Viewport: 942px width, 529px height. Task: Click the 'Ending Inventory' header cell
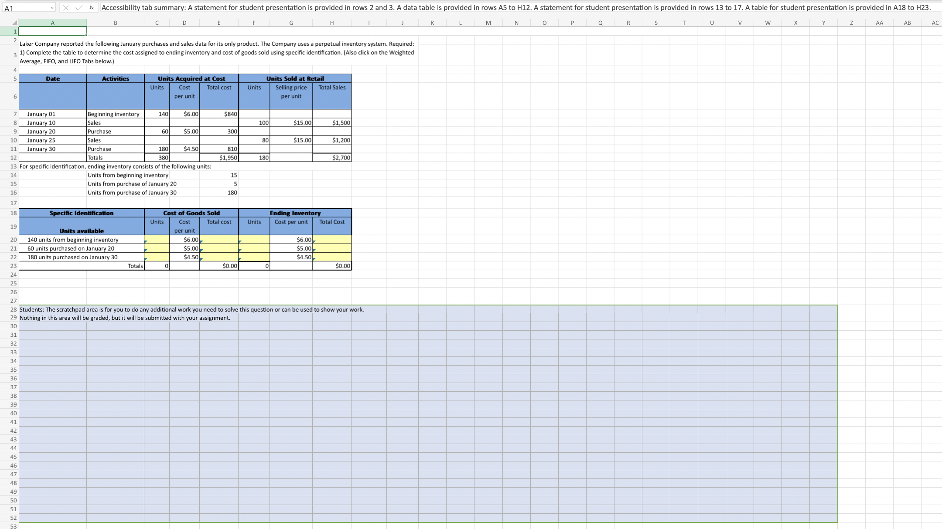(295, 213)
